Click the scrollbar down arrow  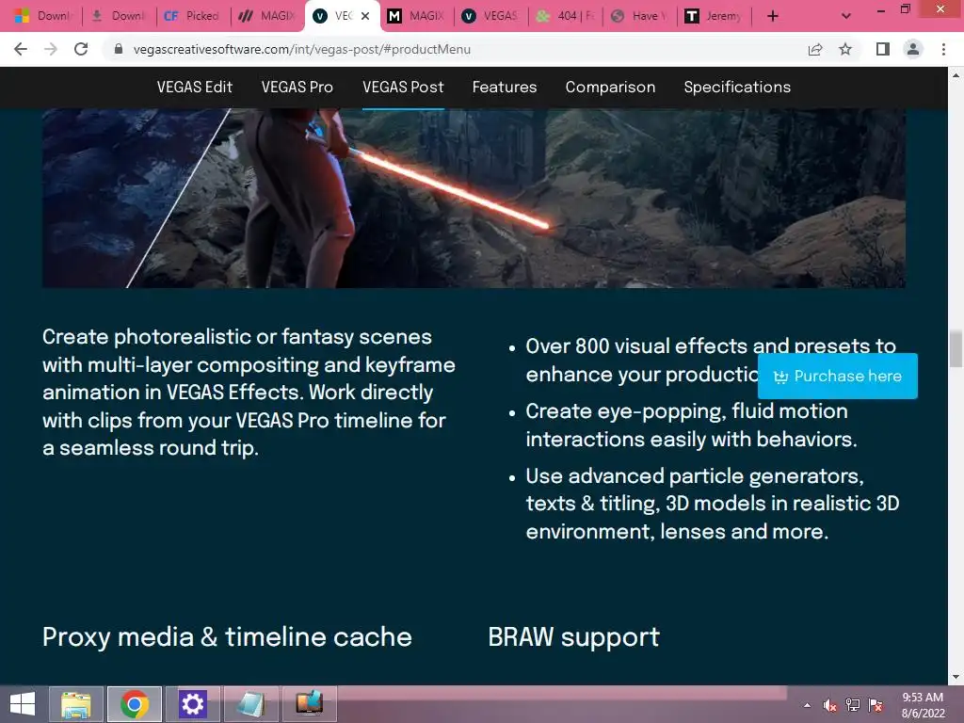click(956, 678)
